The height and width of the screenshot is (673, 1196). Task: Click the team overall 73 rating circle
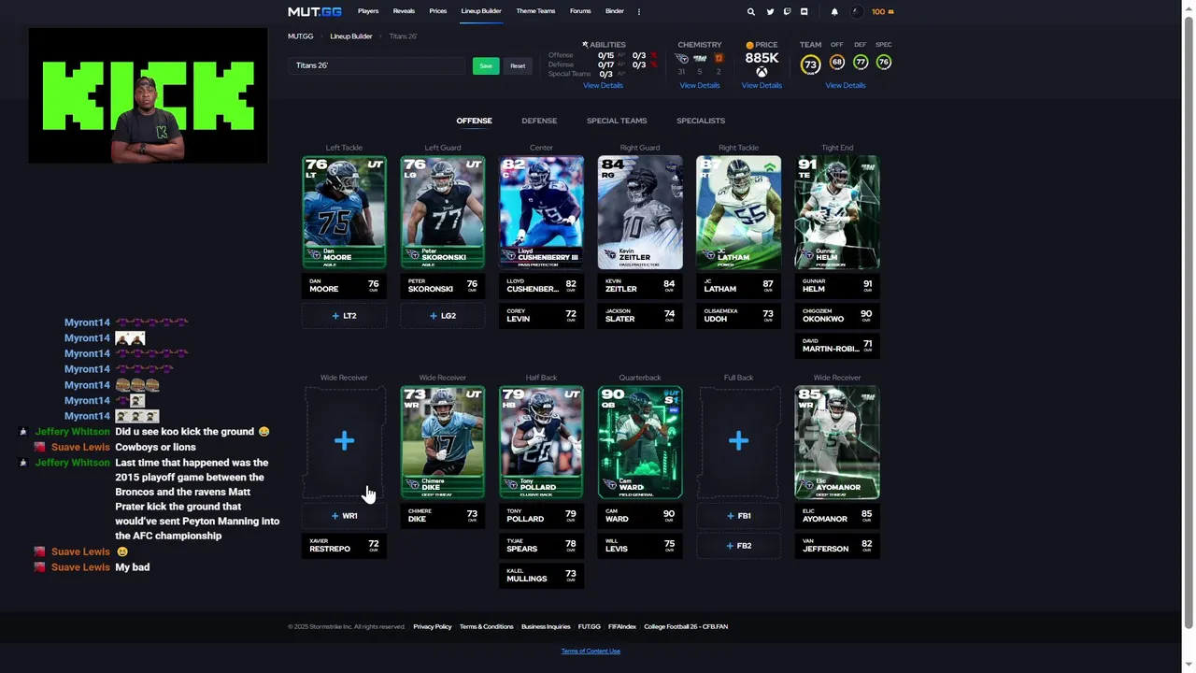click(810, 64)
